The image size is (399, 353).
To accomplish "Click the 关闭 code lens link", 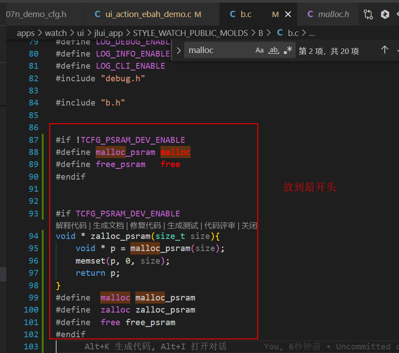I will click(249, 225).
